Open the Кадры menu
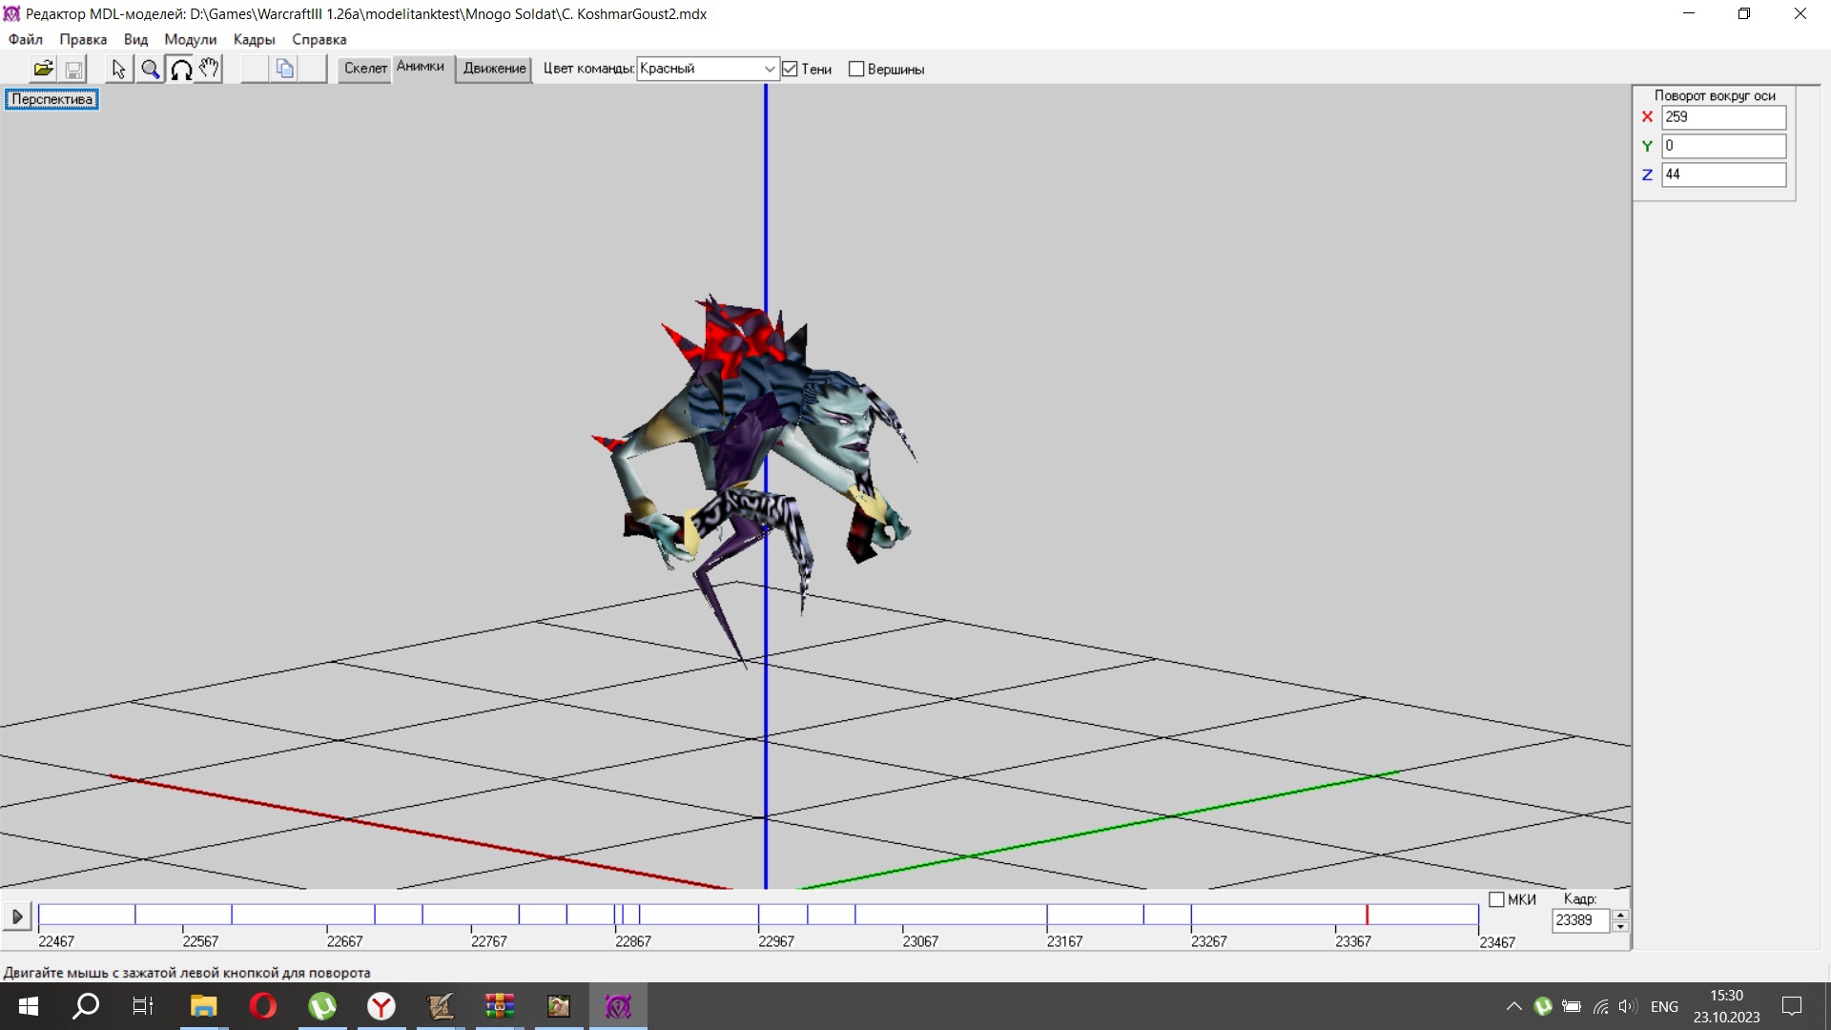1831x1030 pixels. click(254, 39)
